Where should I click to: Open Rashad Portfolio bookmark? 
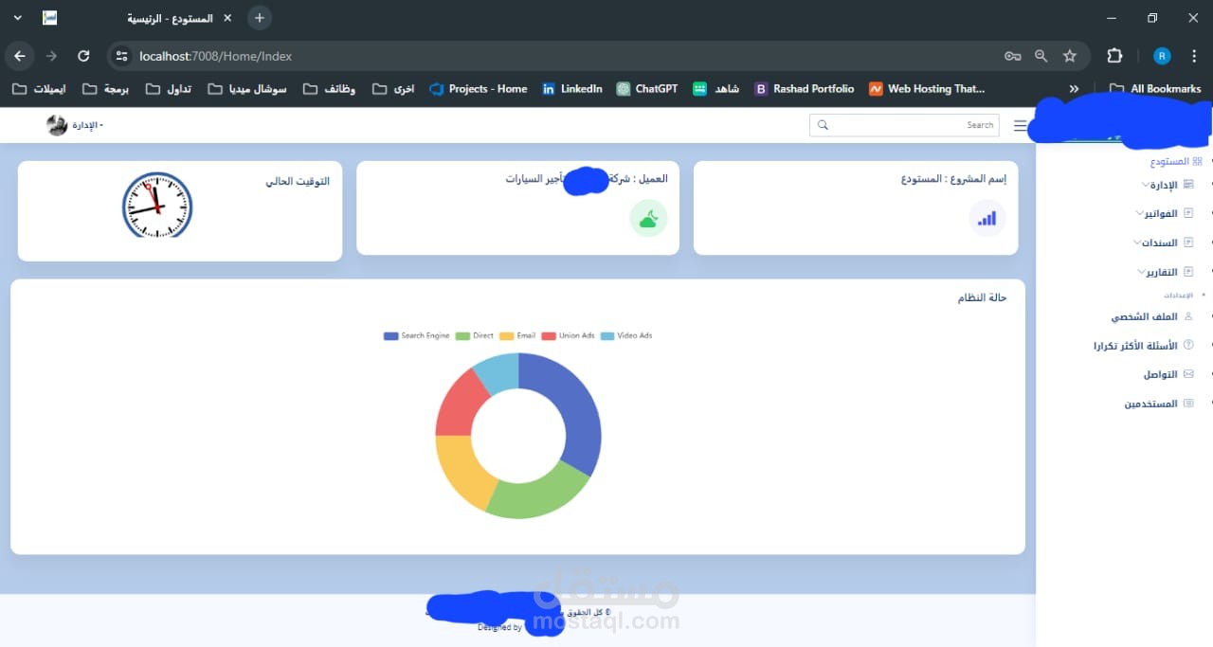click(804, 89)
